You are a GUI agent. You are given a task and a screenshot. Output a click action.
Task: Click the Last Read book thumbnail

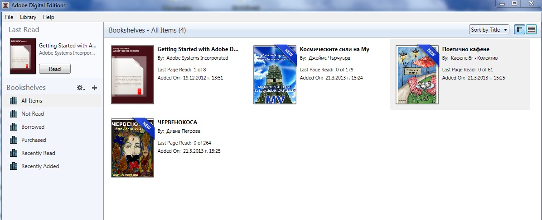[23, 56]
